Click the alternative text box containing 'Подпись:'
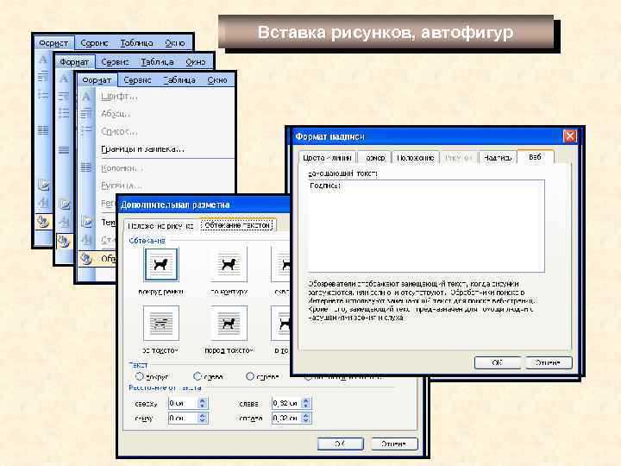The image size is (621, 466). click(x=426, y=226)
